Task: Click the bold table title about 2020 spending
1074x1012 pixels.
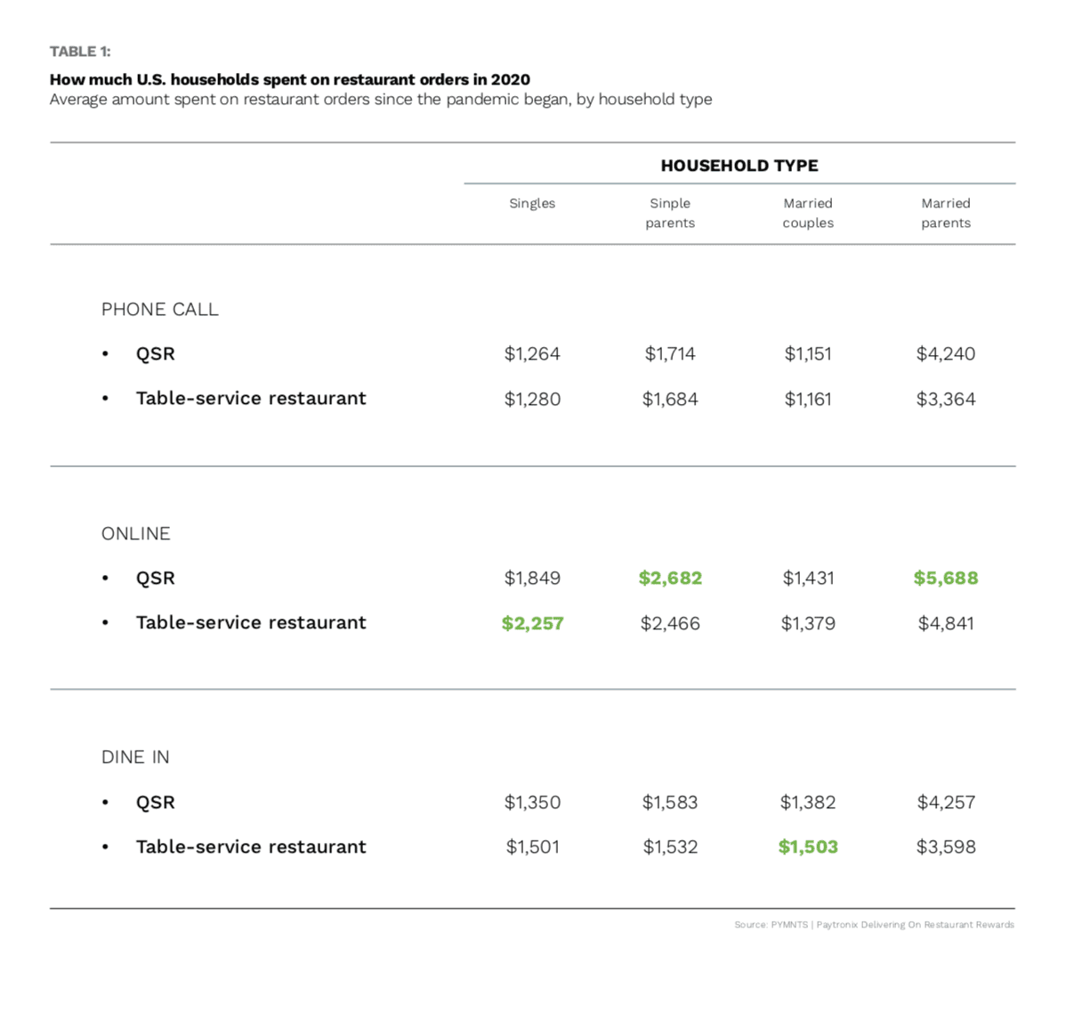Action: (x=290, y=79)
